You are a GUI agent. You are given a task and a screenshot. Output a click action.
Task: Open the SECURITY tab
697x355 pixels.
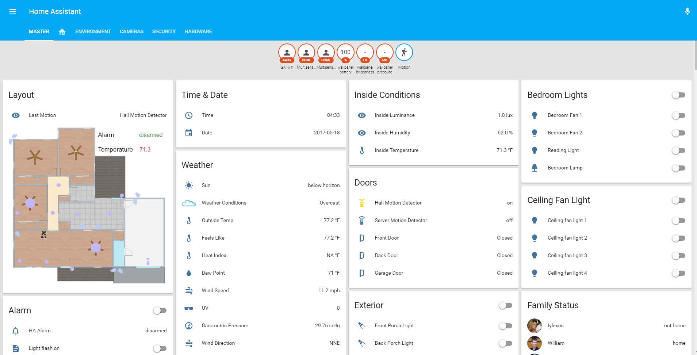[x=164, y=31]
